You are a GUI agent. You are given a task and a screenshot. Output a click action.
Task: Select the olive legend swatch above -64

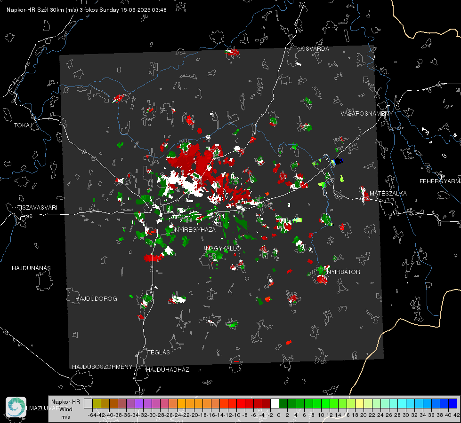click(x=97, y=404)
